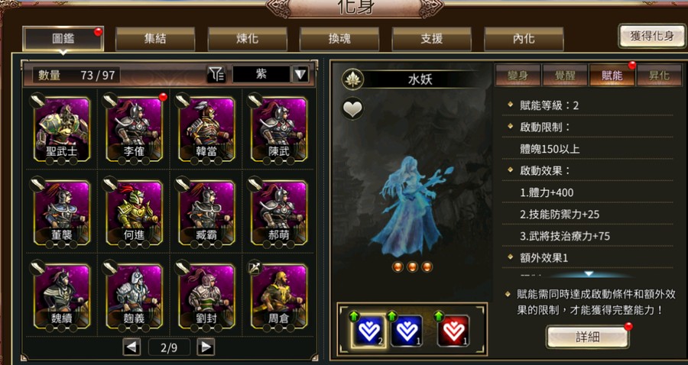Go to the previous page arrow

[x=132, y=347]
